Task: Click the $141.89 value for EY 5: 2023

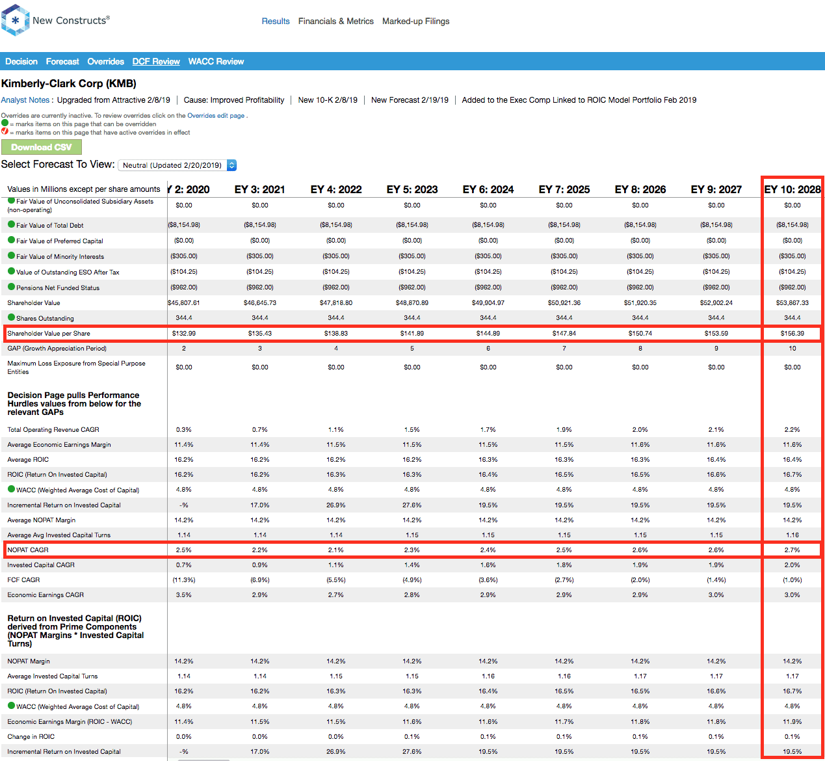Action: 412,334
